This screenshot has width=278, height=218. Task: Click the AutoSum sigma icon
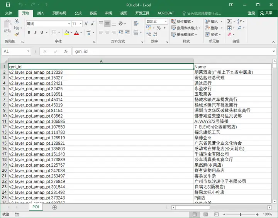point(229,21)
